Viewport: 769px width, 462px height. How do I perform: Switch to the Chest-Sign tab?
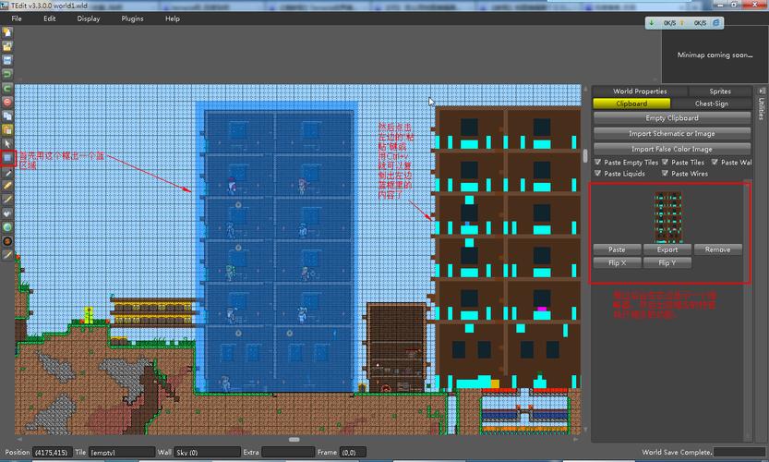tap(711, 103)
